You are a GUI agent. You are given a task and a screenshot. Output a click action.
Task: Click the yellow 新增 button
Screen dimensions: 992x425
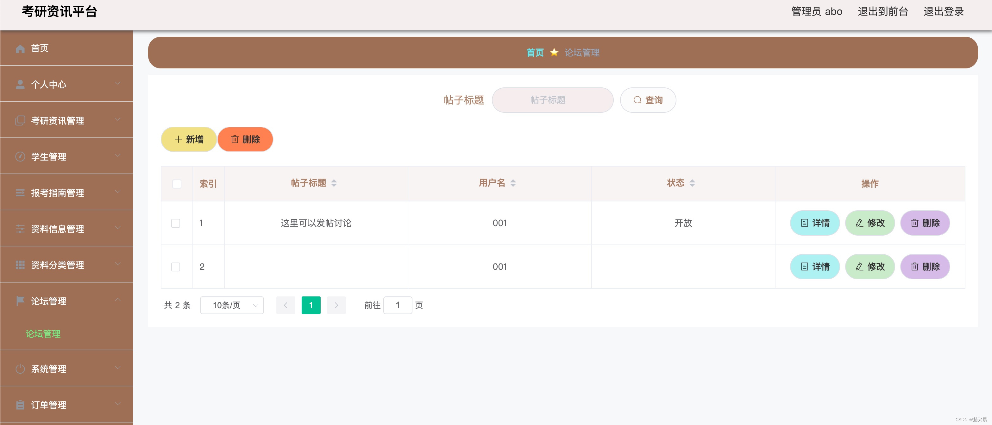click(x=189, y=139)
